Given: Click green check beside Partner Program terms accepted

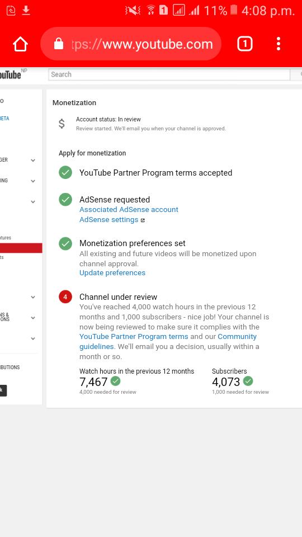Looking at the screenshot, I should [x=65, y=172].
